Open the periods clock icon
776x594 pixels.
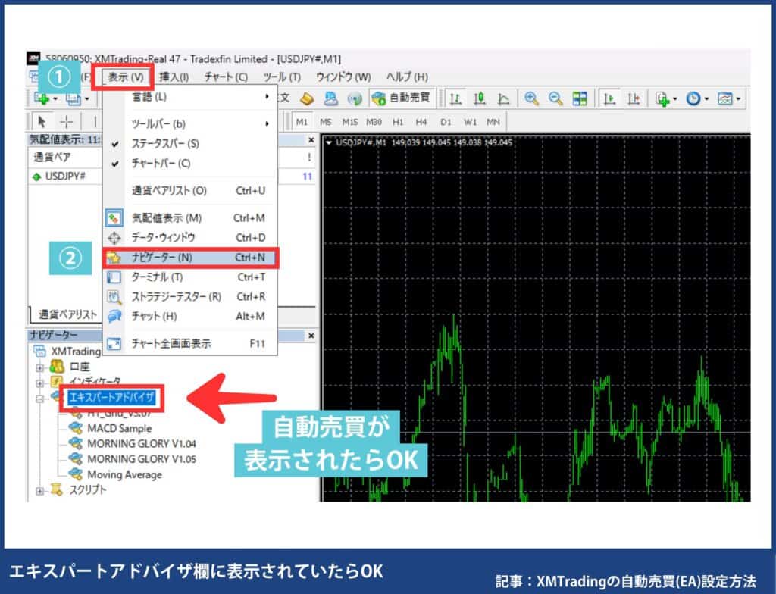coord(693,99)
